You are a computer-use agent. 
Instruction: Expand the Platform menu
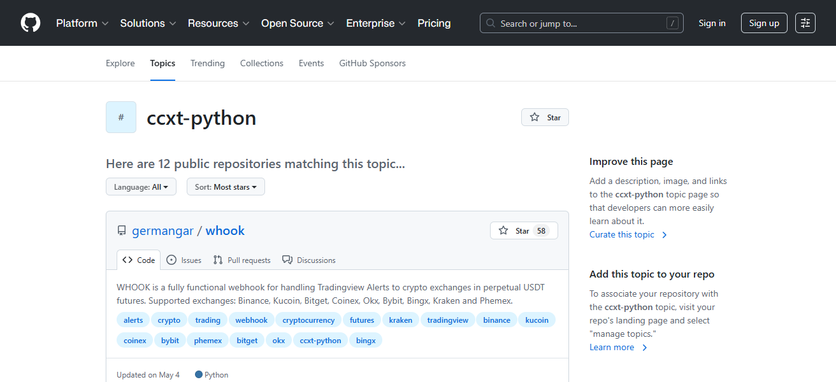point(82,23)
